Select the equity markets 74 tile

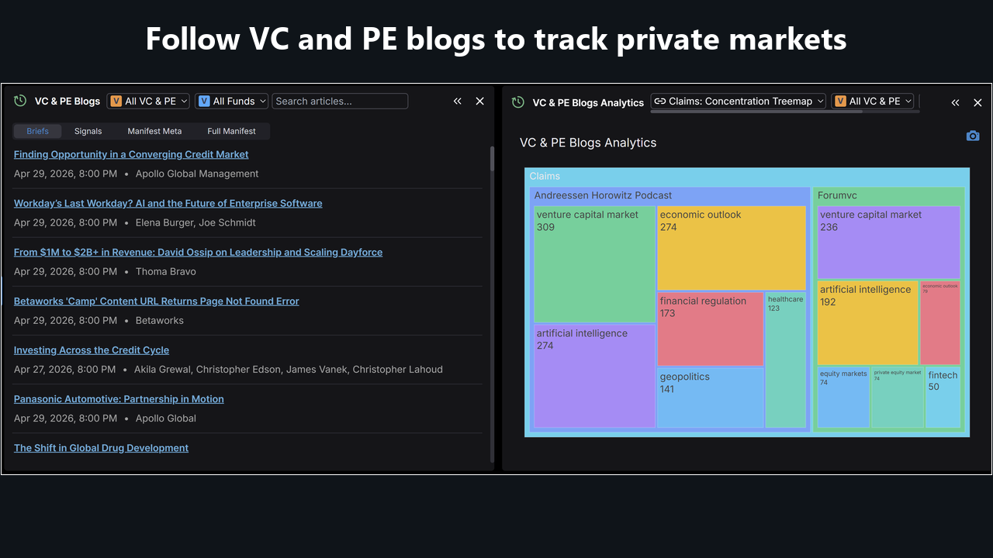tap(843, 397)
